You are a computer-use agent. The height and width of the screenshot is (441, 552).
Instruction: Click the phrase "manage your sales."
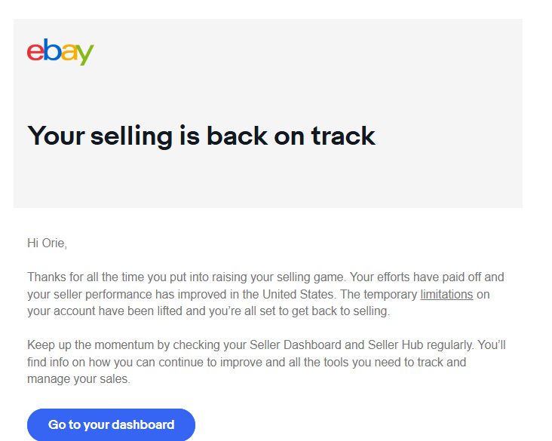(x=78, y=379)
